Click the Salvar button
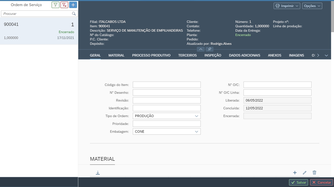 point(299,182)
